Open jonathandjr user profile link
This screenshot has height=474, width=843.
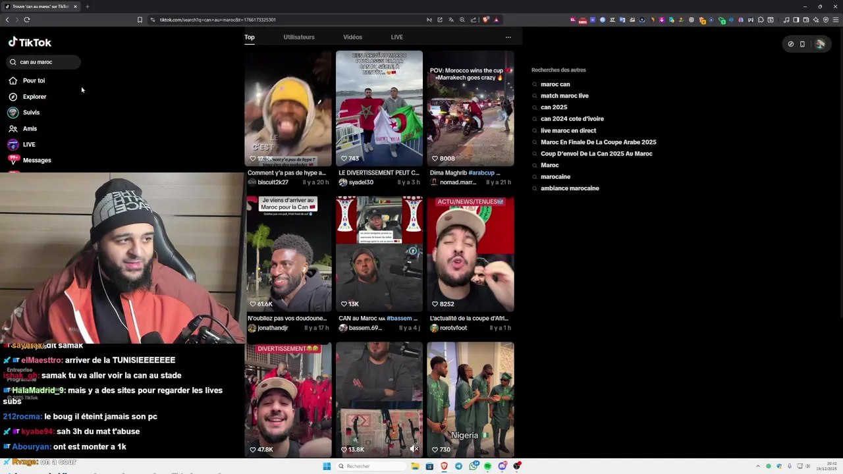coord(273,328)
